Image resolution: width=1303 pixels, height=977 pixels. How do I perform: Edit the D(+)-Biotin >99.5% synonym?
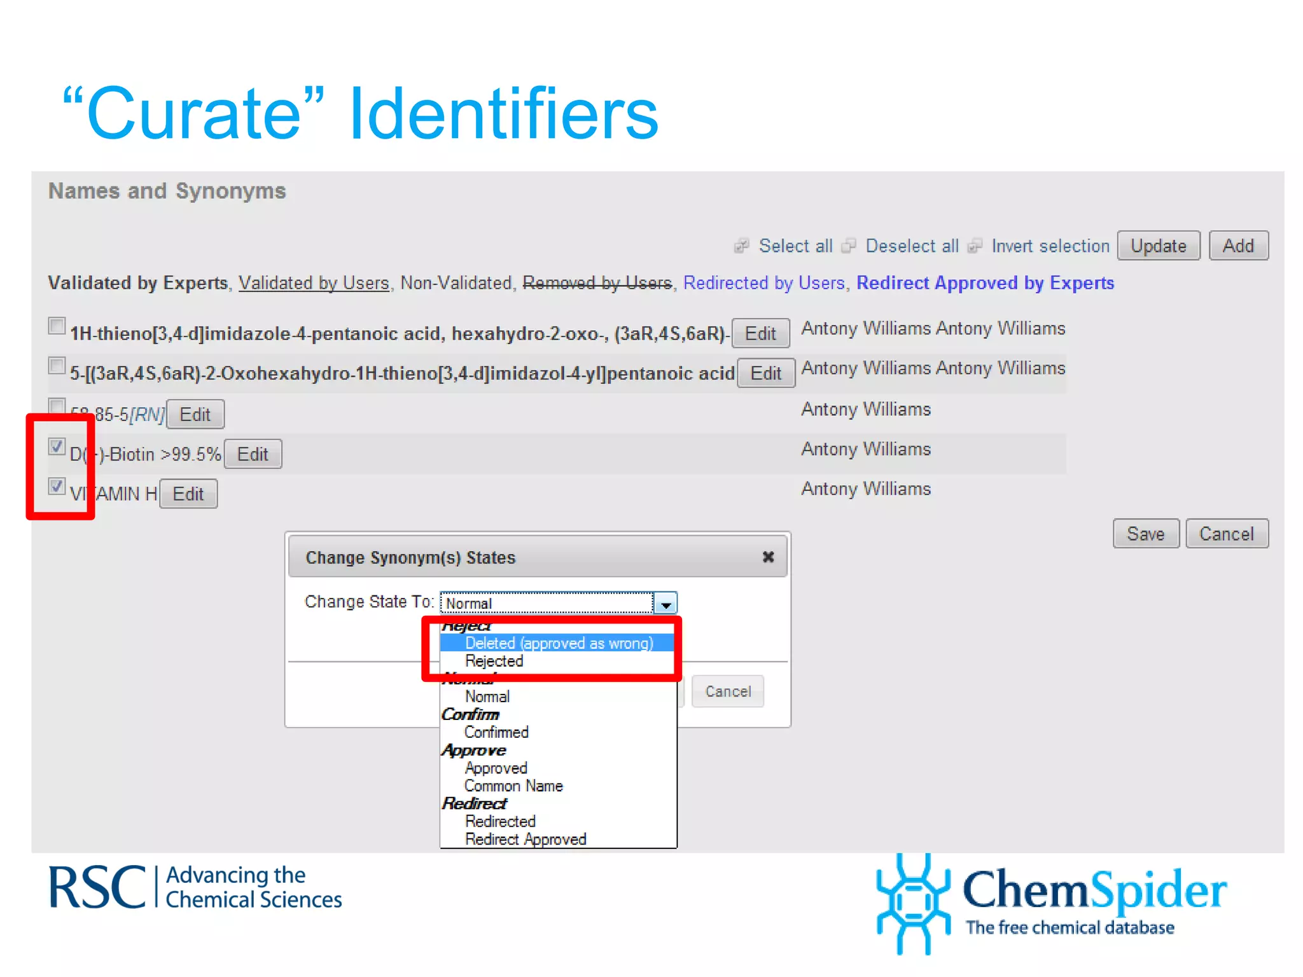pos(253,454)
